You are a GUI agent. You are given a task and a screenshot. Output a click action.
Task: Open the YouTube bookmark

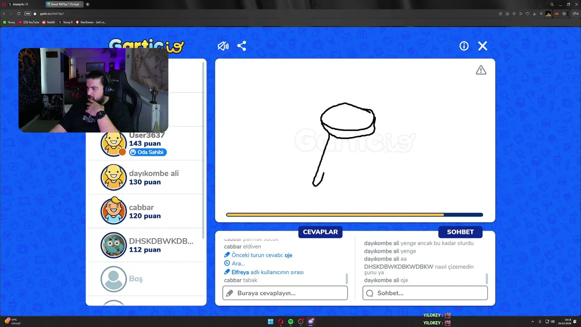coord(29,22)
